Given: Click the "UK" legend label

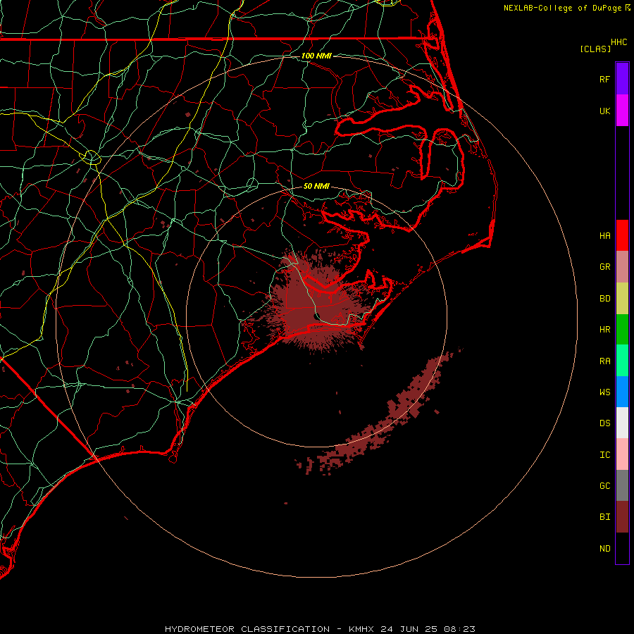Looking at the screenshot, I should 604,111.
